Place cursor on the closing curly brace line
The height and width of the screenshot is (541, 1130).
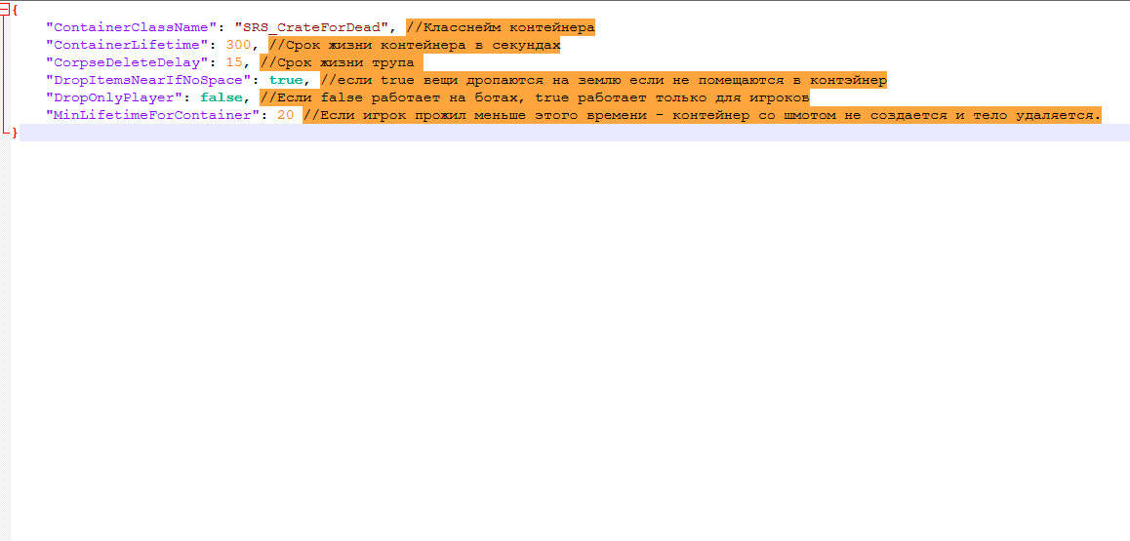coord(15,133)
